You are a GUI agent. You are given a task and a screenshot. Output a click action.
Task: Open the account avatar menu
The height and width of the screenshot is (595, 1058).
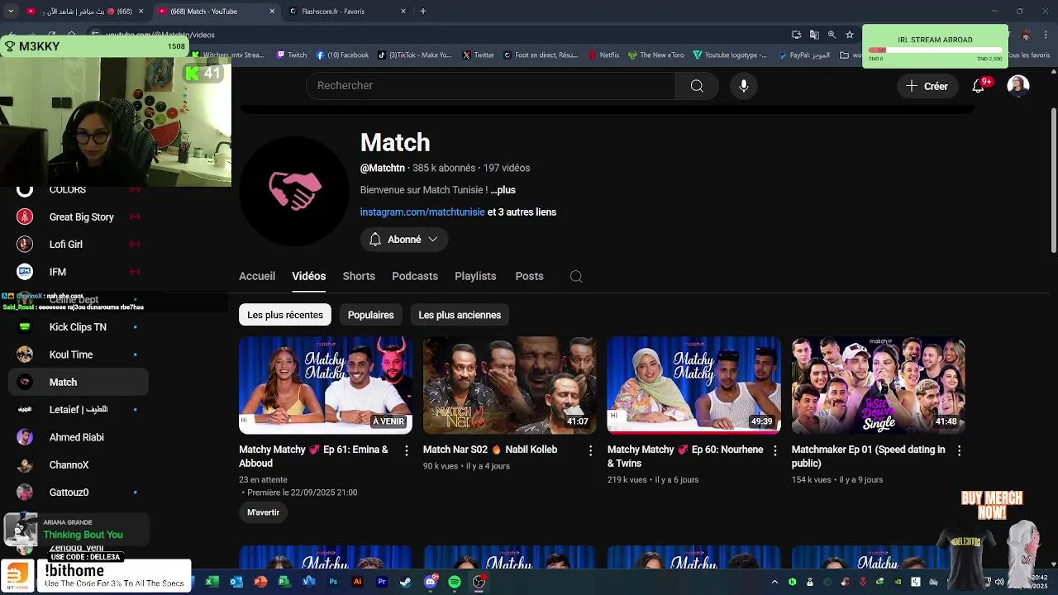coord(1018,86)
